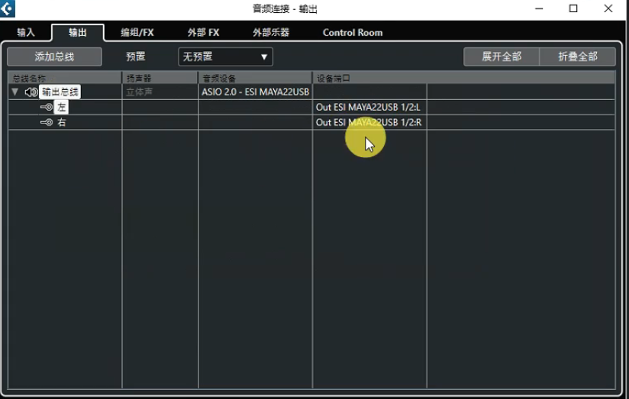Click the connector icon beside 右 channel
Screen dimensions: 629x399
pos(47,122)
